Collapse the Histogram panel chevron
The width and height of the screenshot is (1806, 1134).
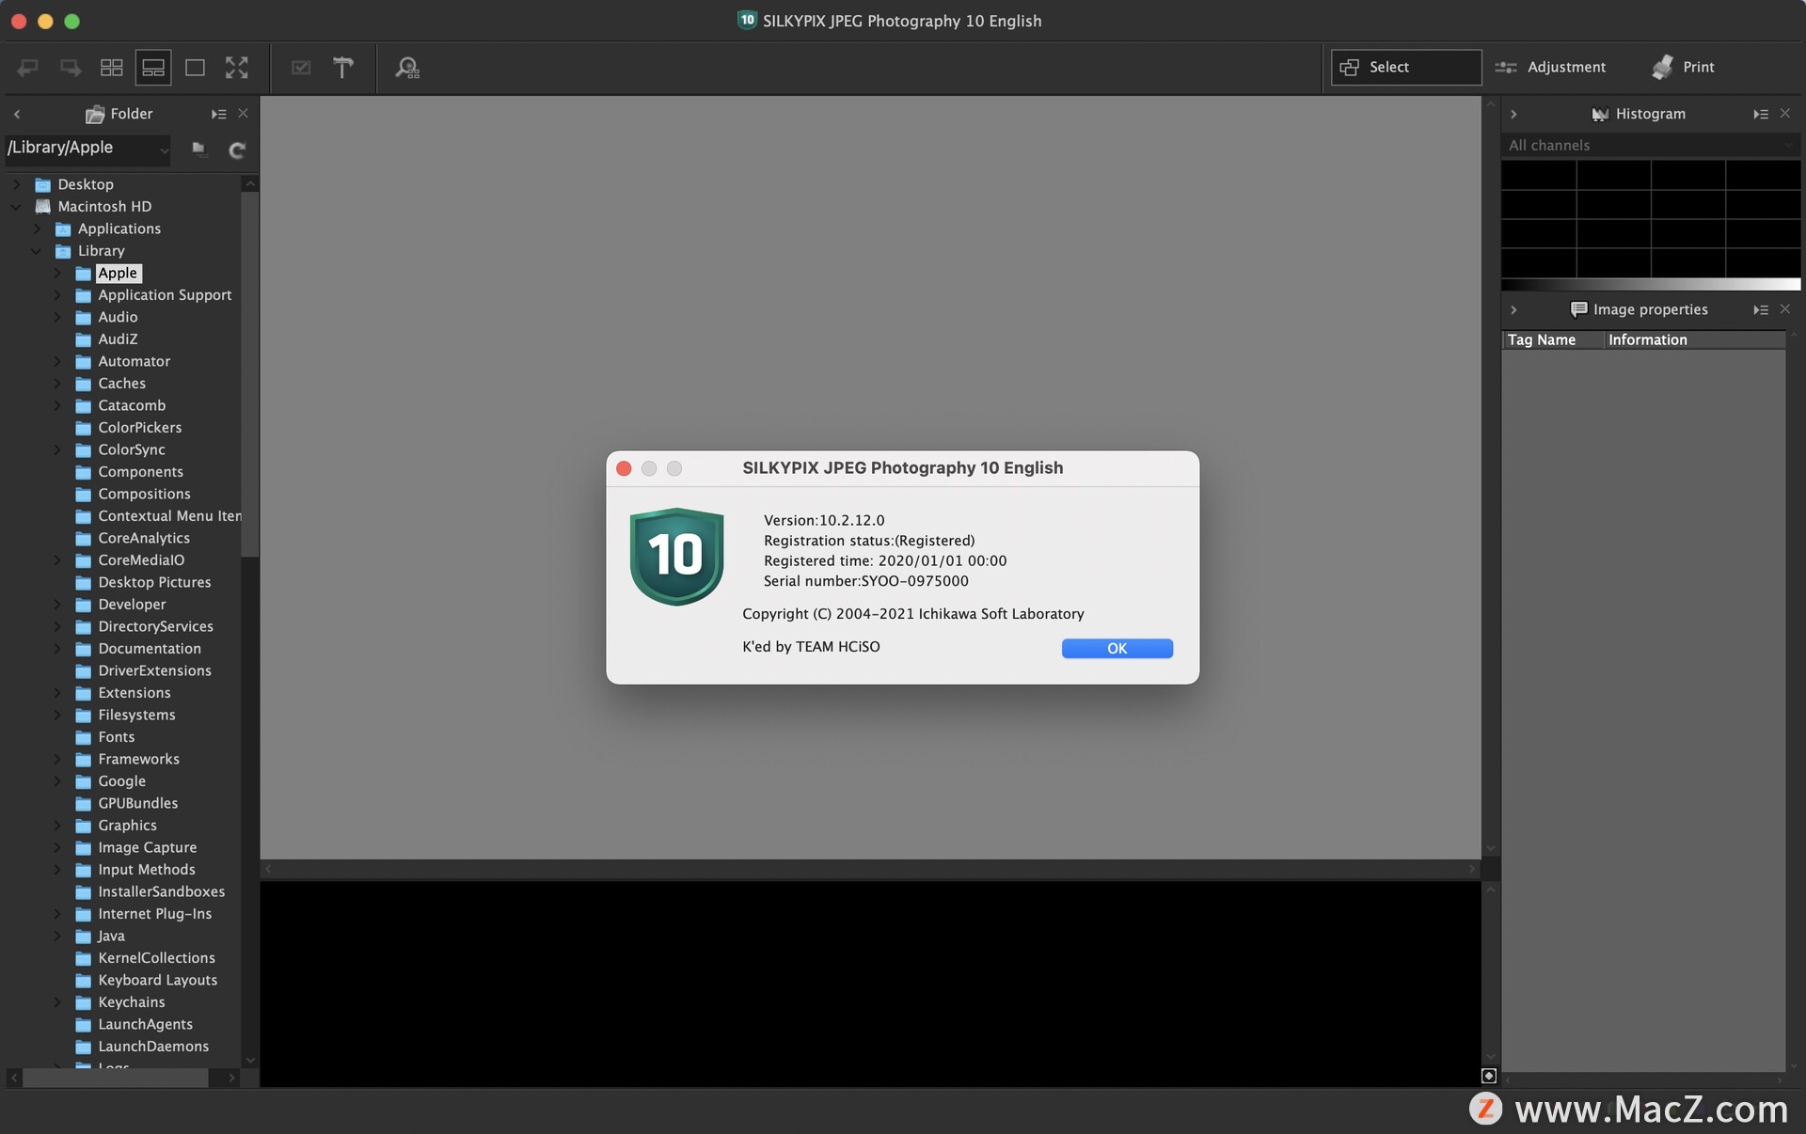[1513, 114]
